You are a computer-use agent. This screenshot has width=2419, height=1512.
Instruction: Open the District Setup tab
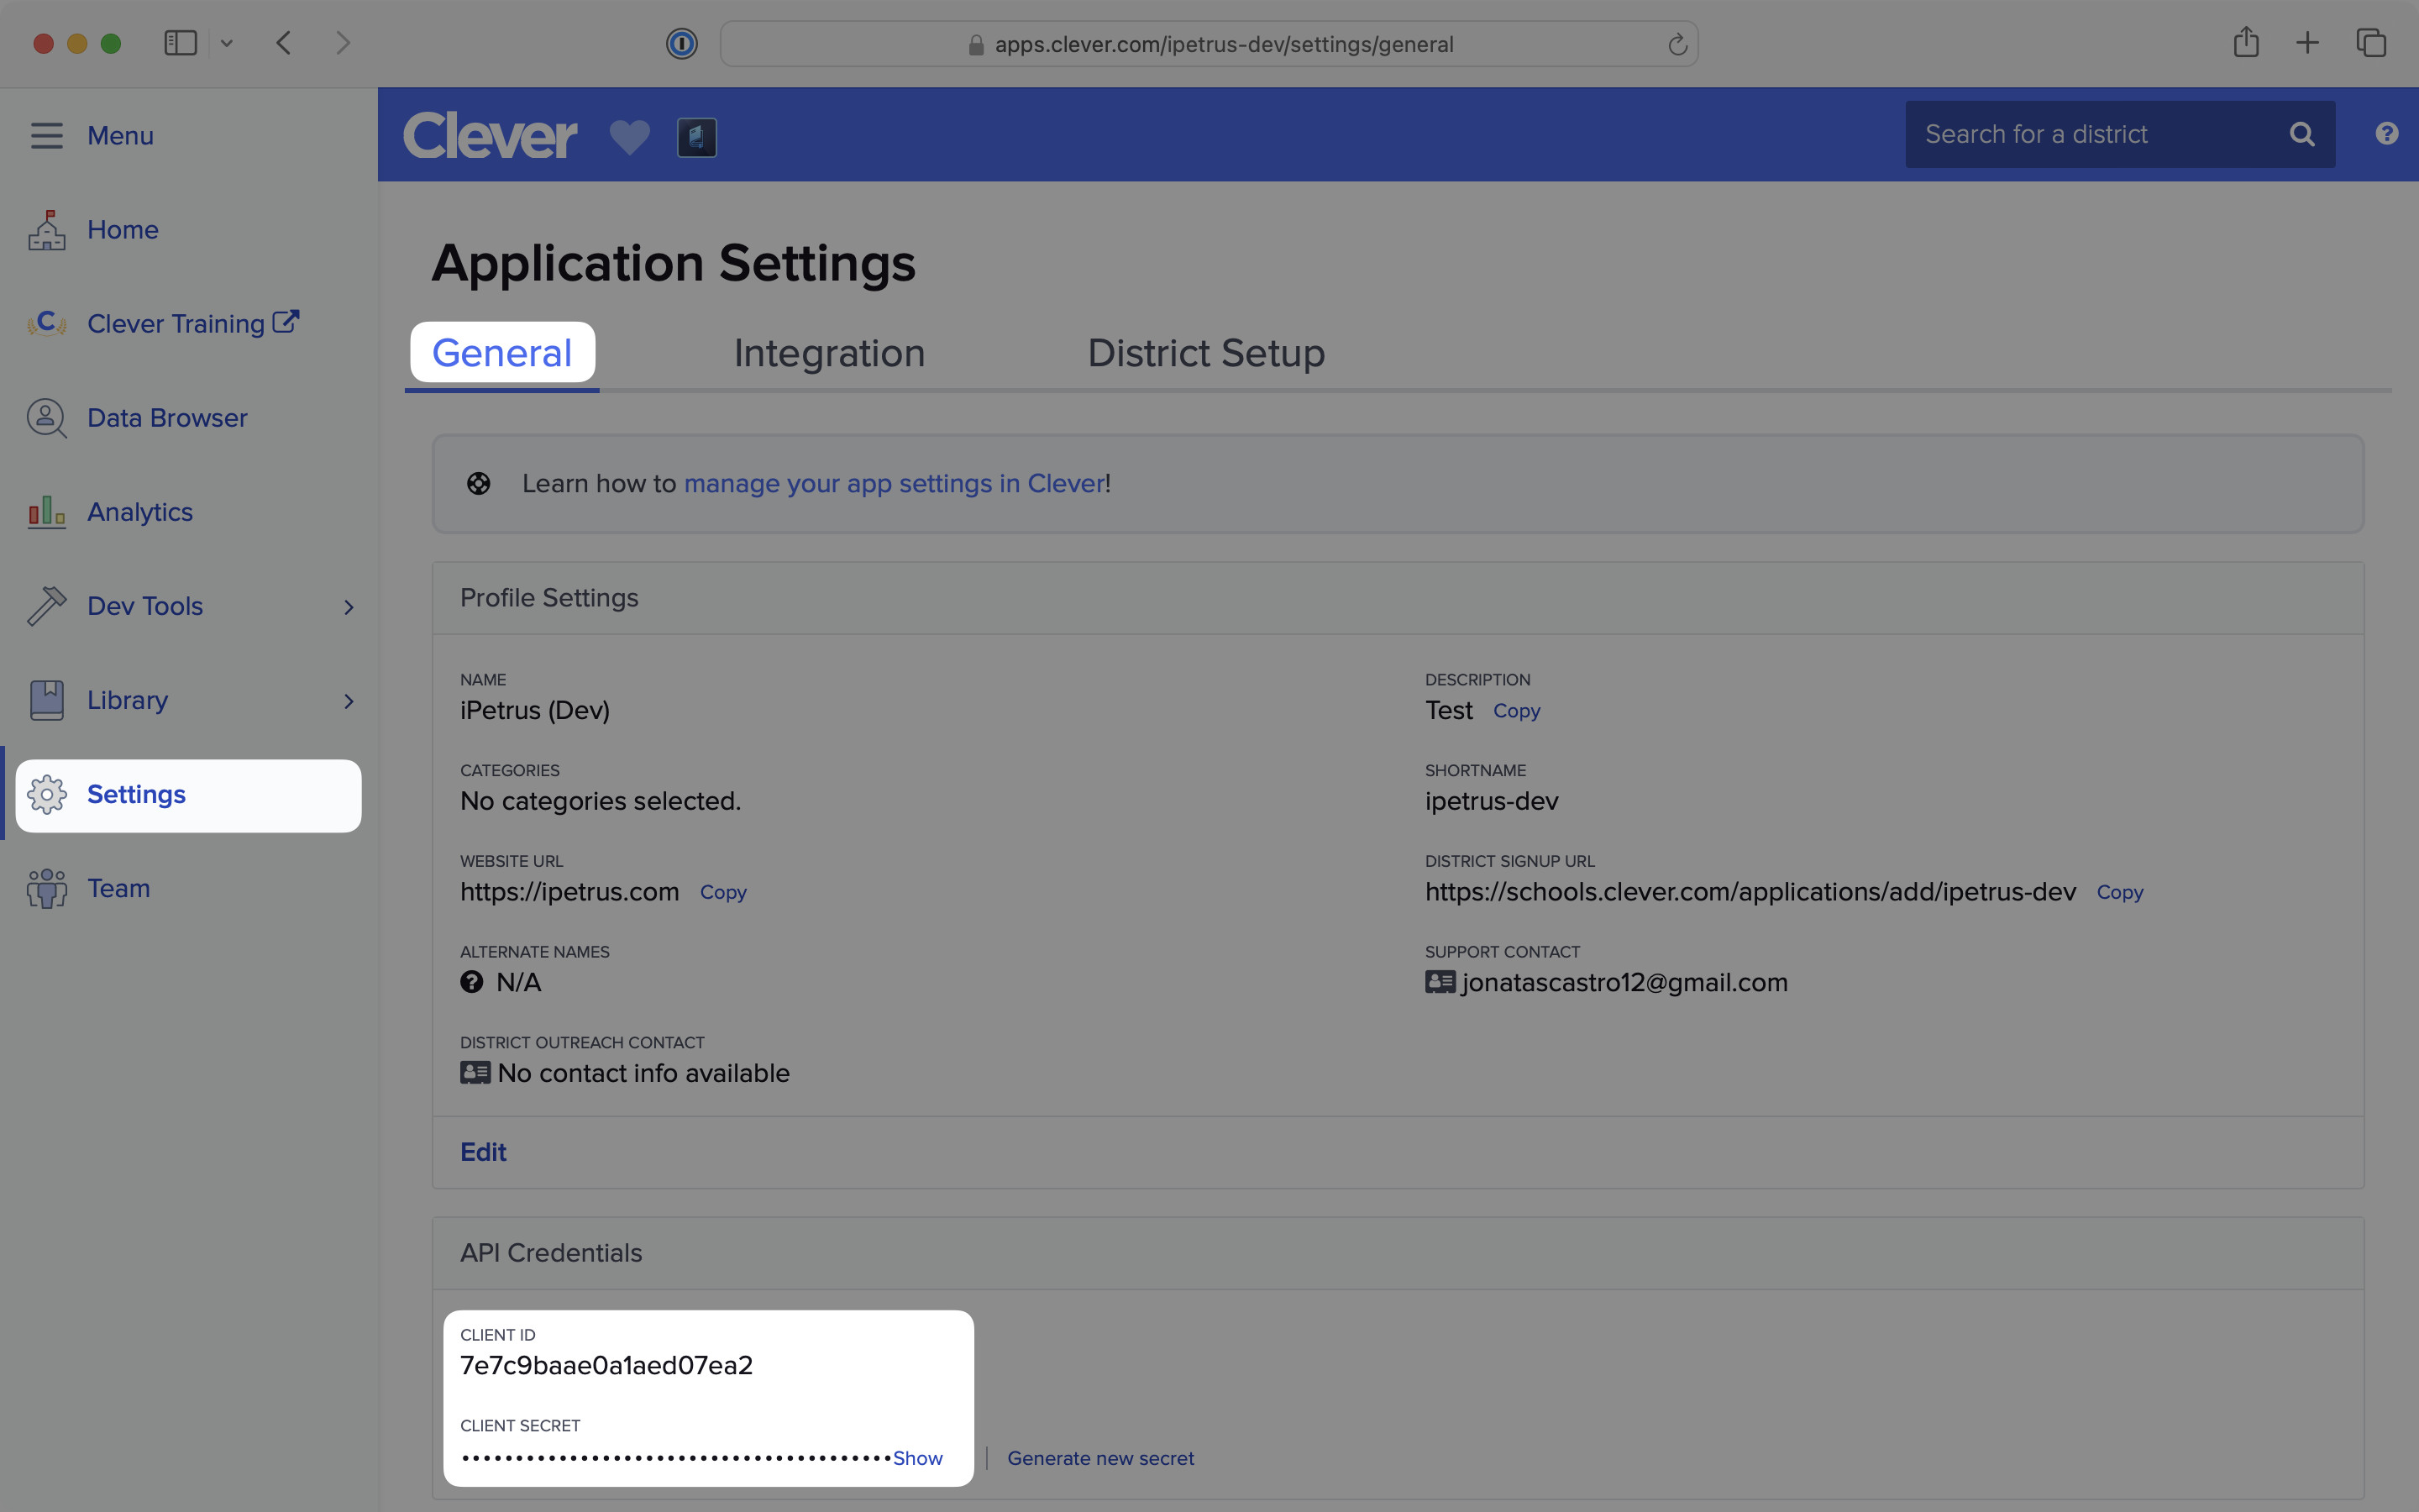pos(1204,352)
